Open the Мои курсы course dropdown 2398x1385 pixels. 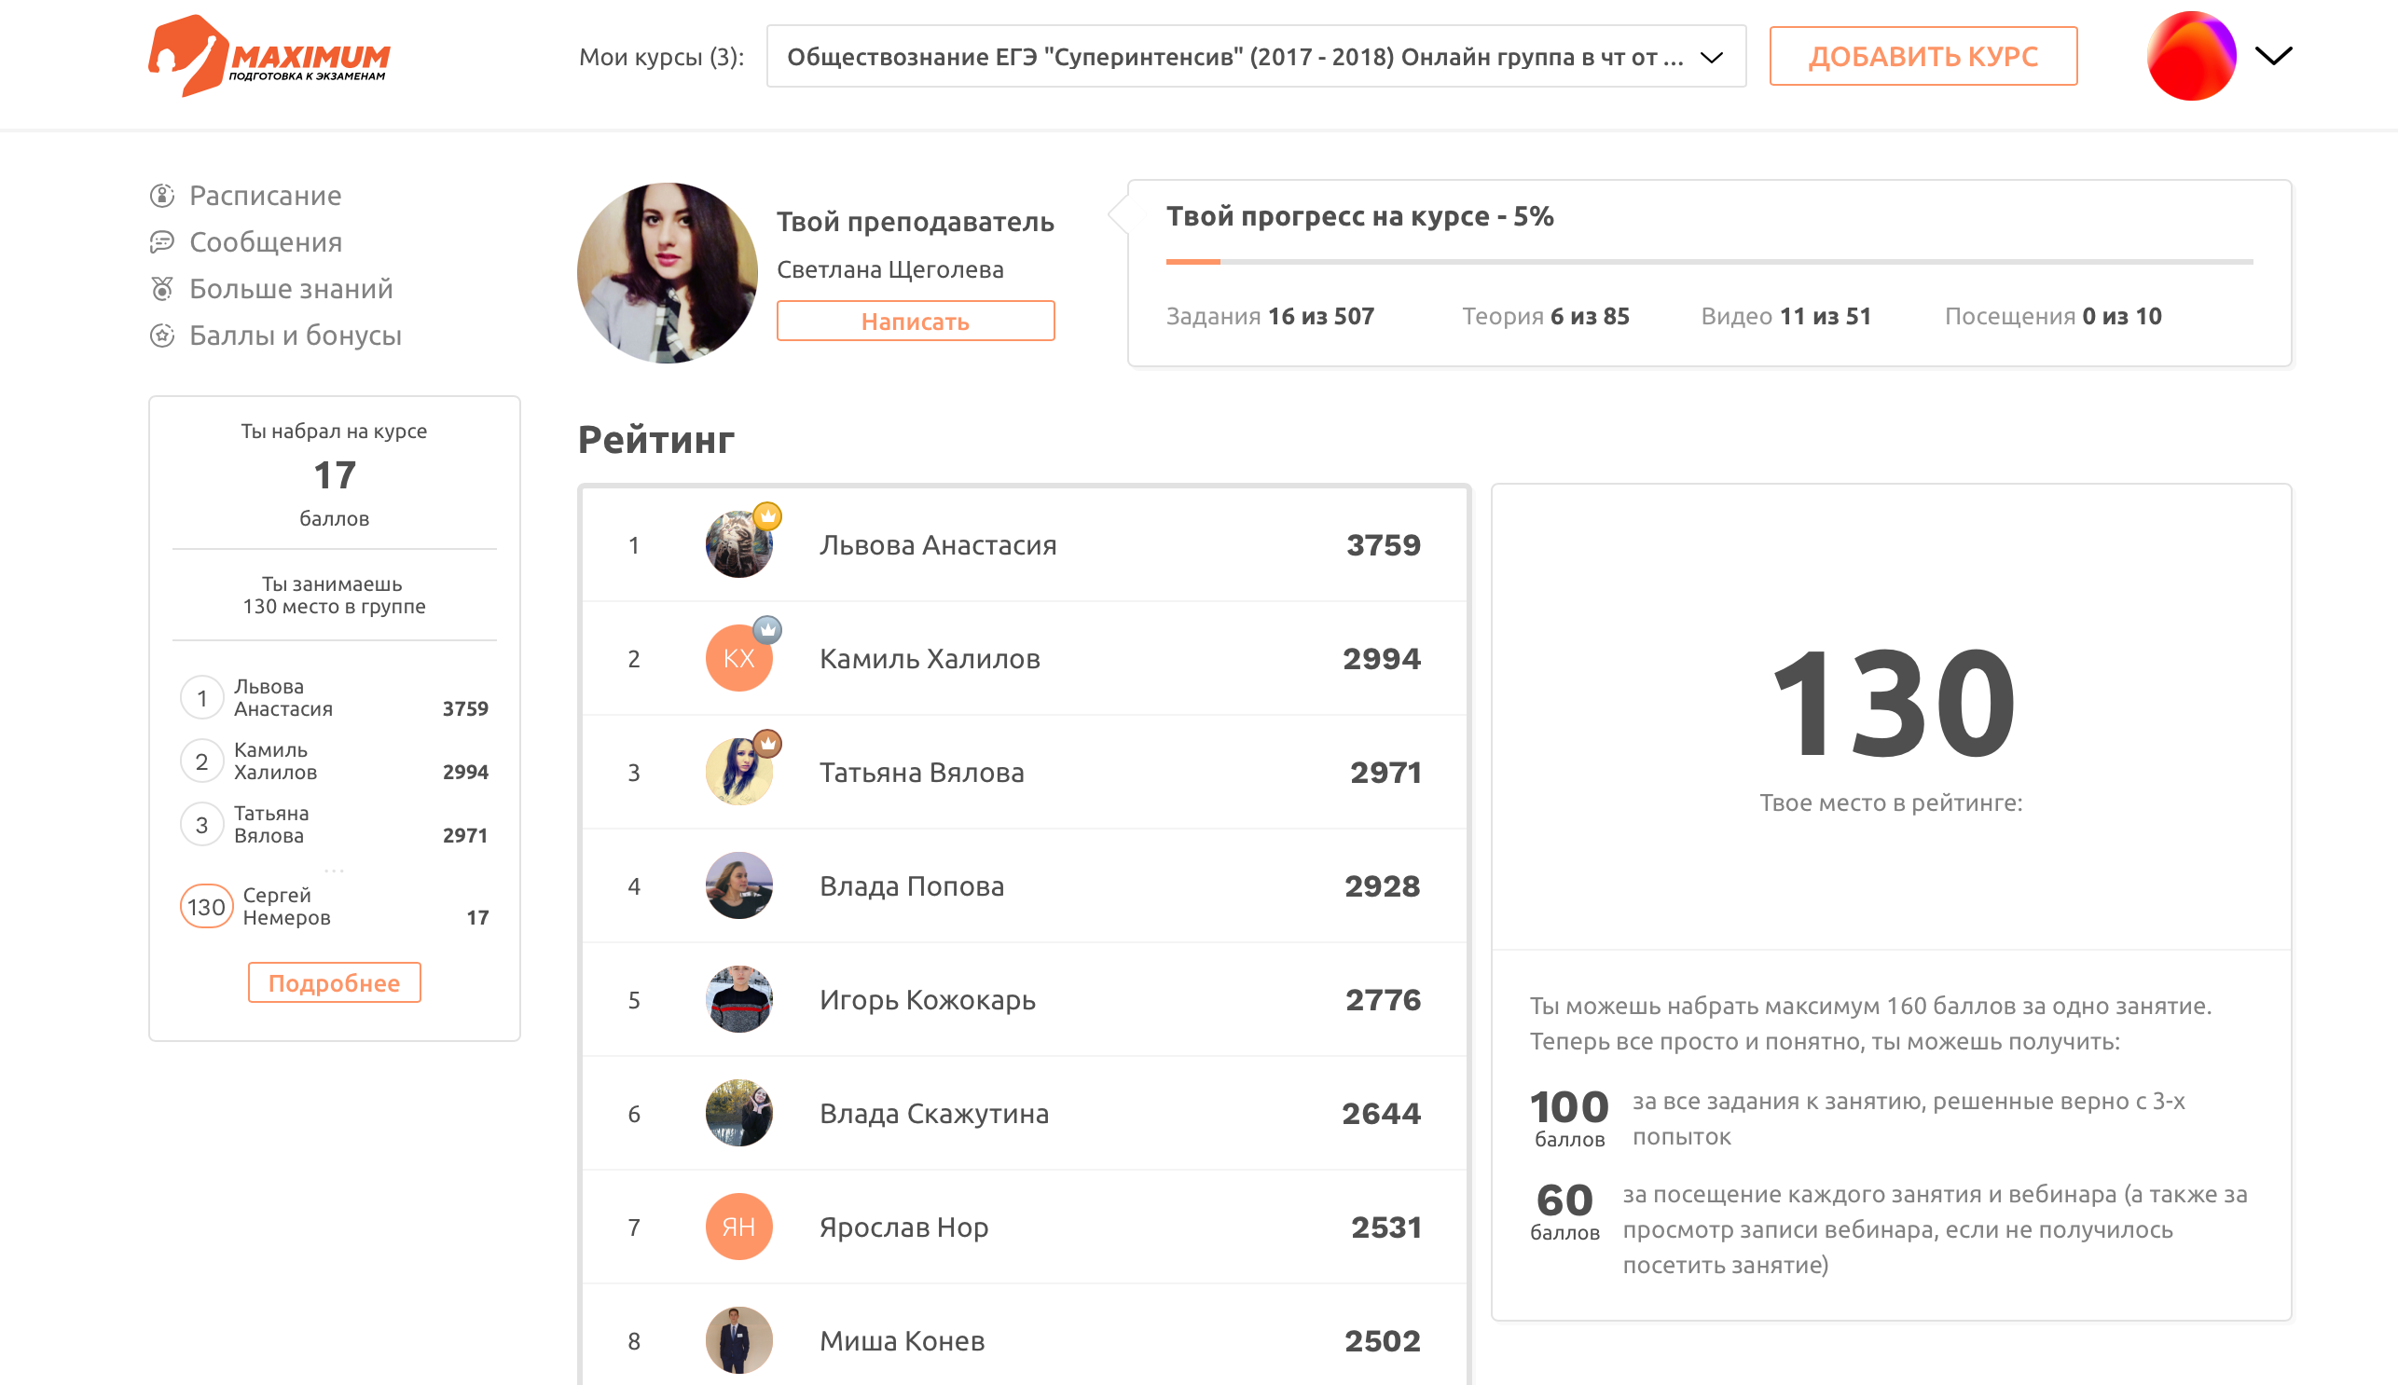click(x=1255, y=57)
